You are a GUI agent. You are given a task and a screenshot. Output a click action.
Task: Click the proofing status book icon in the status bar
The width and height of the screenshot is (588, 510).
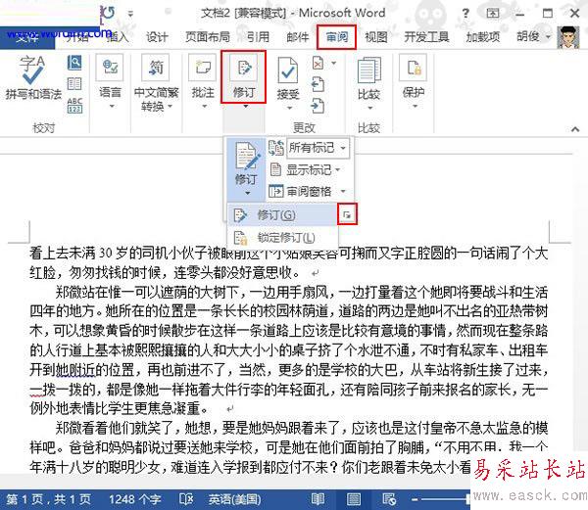tap(186, 499)
